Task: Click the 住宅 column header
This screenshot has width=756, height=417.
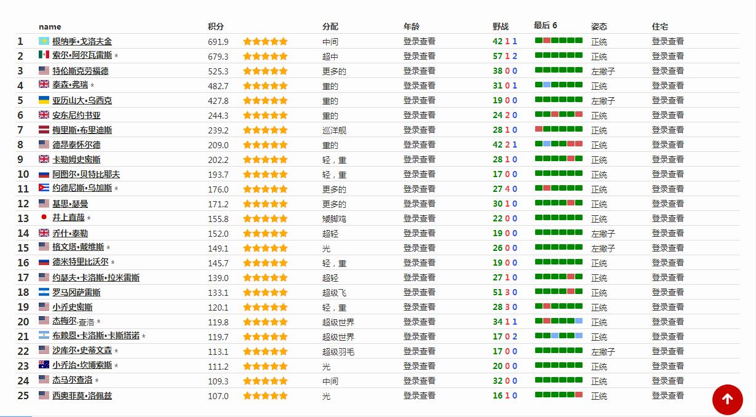Action: pyautogui.click(x=660, y=26)
